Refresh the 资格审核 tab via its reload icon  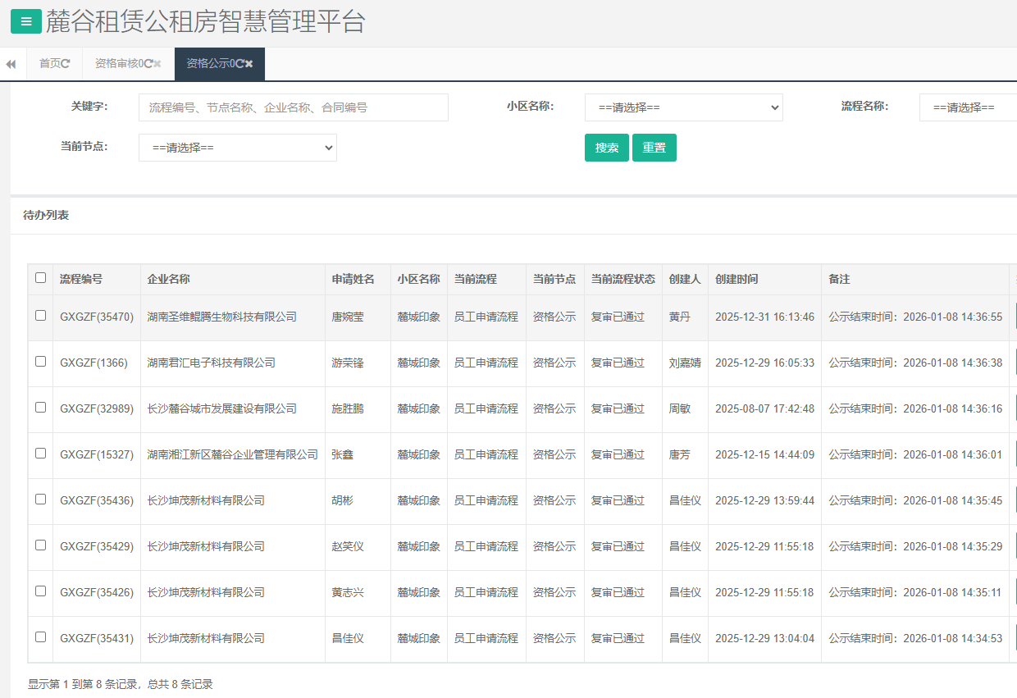coord(148,63)
